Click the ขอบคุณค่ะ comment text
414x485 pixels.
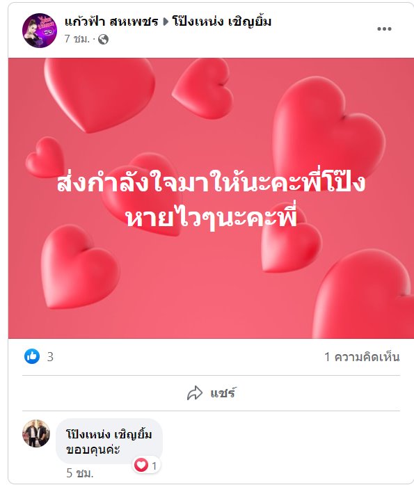93,449
